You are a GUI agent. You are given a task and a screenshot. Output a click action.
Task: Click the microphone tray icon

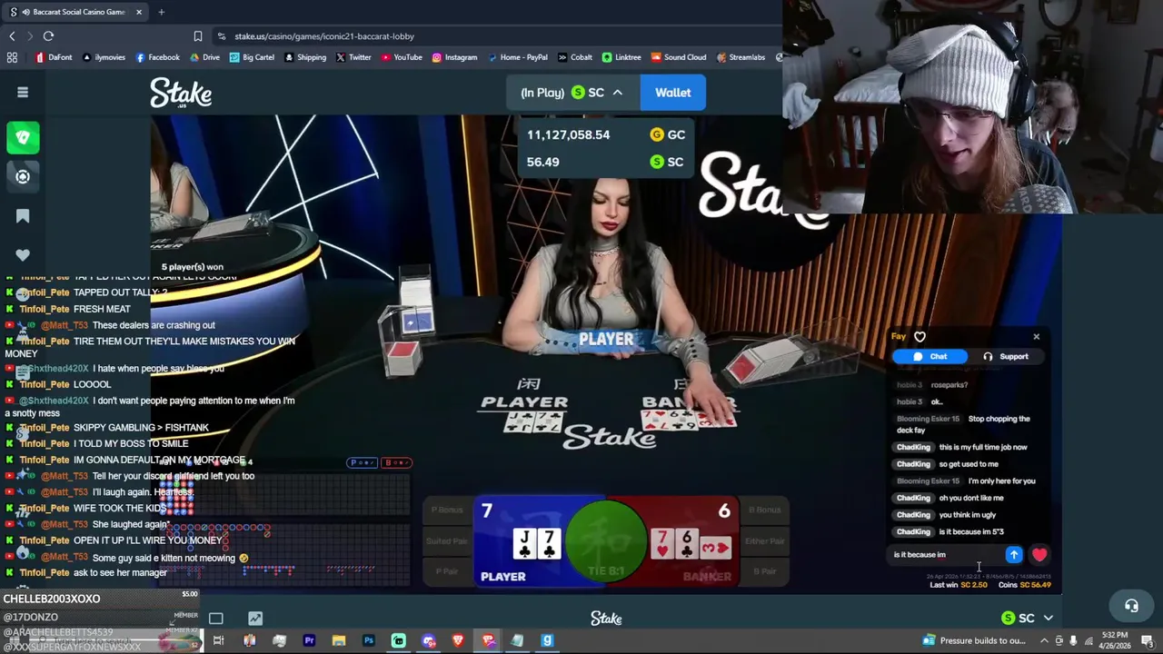(x=1073, y=640)
